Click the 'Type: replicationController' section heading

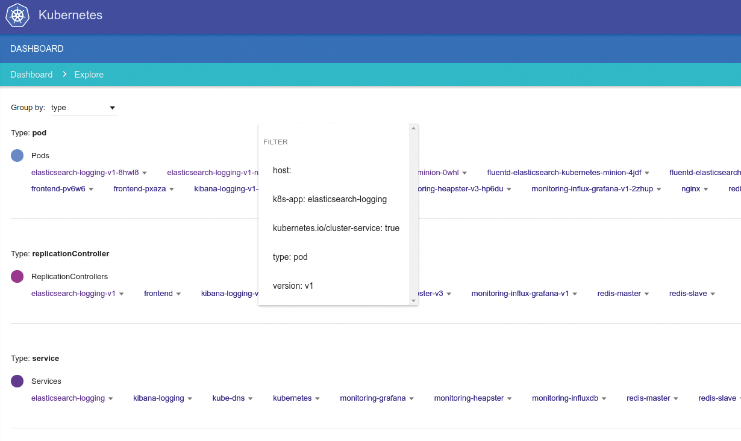60,254
